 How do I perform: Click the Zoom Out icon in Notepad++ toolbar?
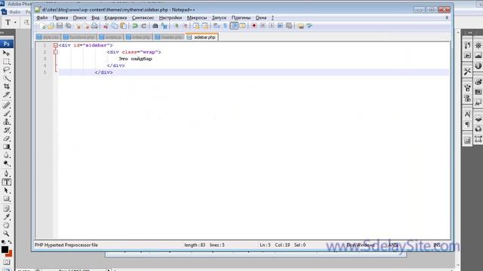click(x=185, y=26)
